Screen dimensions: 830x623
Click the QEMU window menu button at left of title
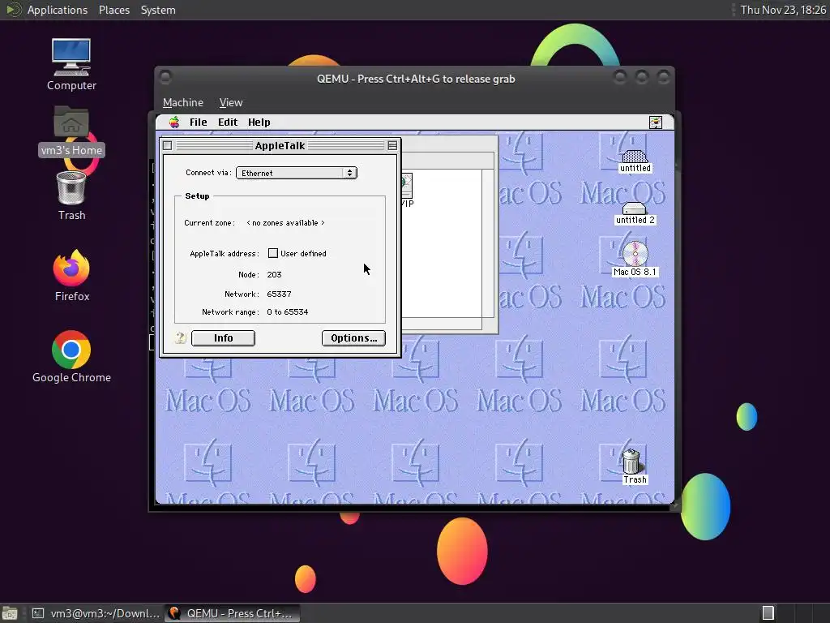tap(165, 77)
